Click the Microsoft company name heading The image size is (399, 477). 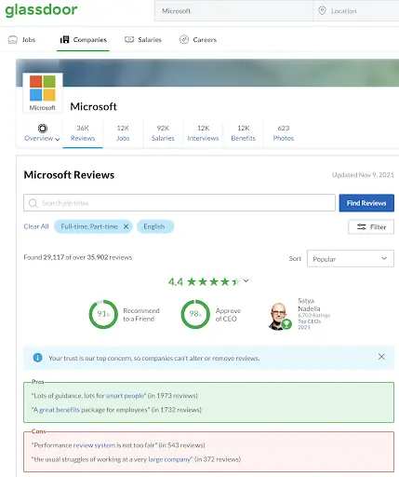click(93, 106)
